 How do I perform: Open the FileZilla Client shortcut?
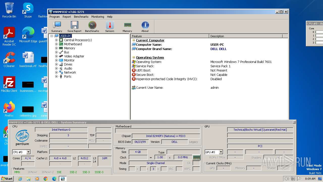9,84
